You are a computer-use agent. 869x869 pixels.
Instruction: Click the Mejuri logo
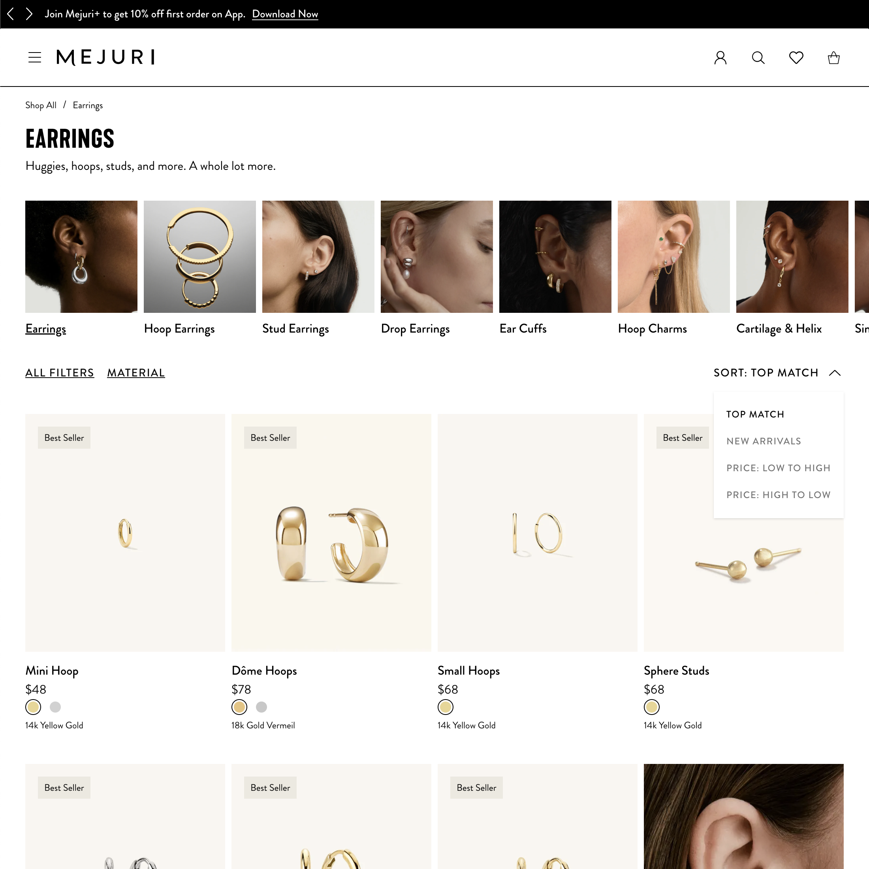click(x=105, y=58)
